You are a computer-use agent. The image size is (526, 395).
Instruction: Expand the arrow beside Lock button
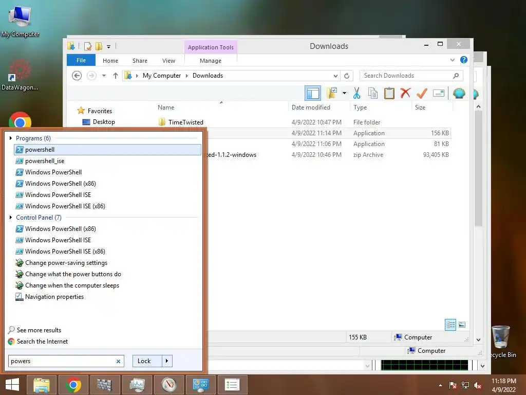pos(167,361)
